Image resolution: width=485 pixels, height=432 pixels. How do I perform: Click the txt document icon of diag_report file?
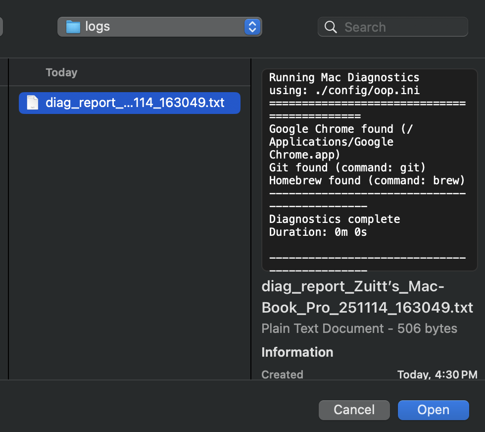click(x=32, y=103)
